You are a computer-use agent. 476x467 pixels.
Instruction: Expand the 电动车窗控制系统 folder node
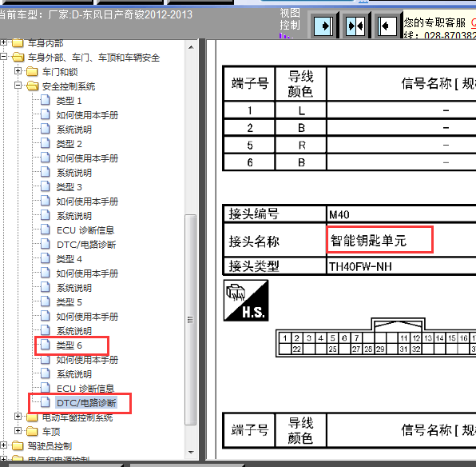pyautogui.click(x=18, y=417)
